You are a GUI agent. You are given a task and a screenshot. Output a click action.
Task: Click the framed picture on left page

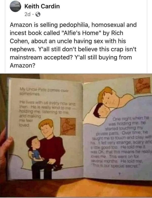tap(68, 126)
